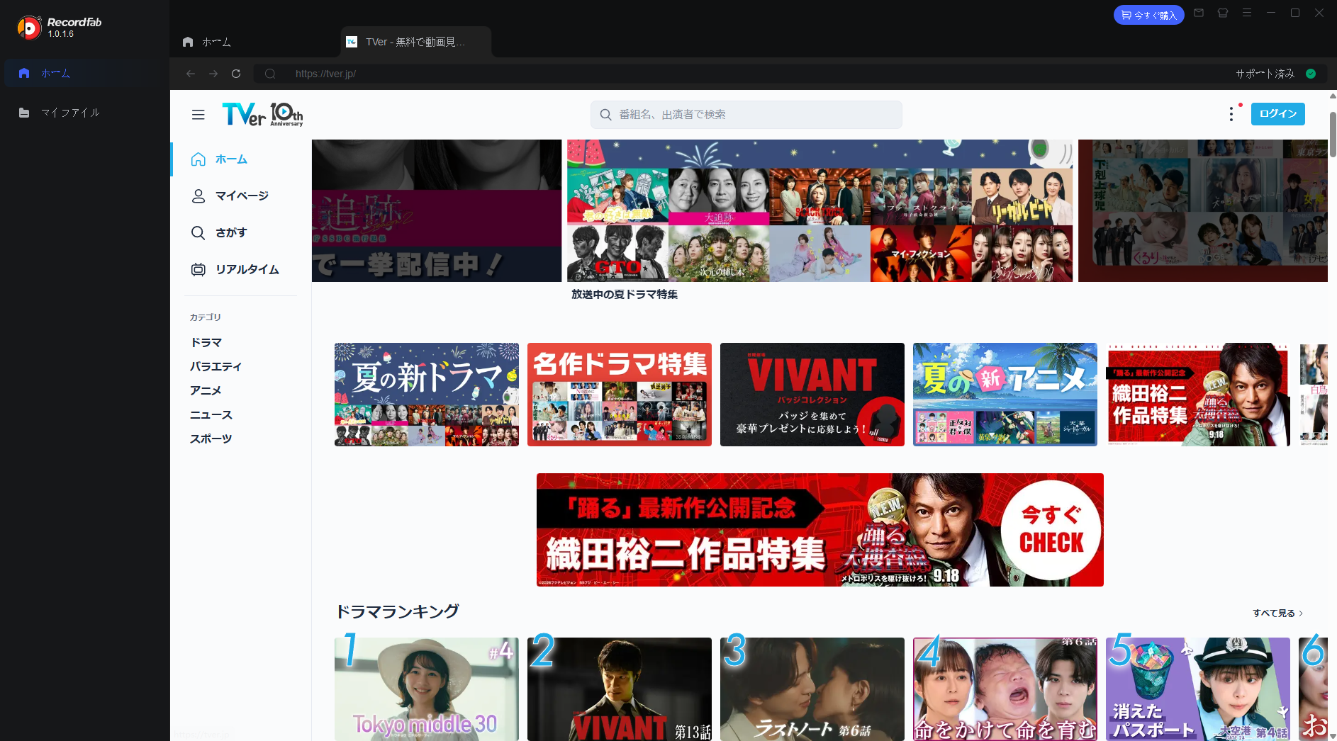Open ranking 4 命をかけて命を育む thumbnail

click(1005, 689)
